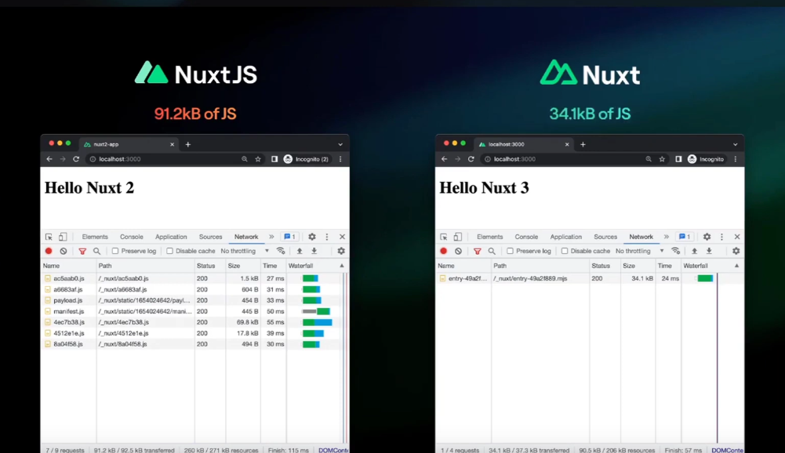
Task: Reload page in Nuxt 2 browser window
Action: pyautogui.click(x=76, y=159)
